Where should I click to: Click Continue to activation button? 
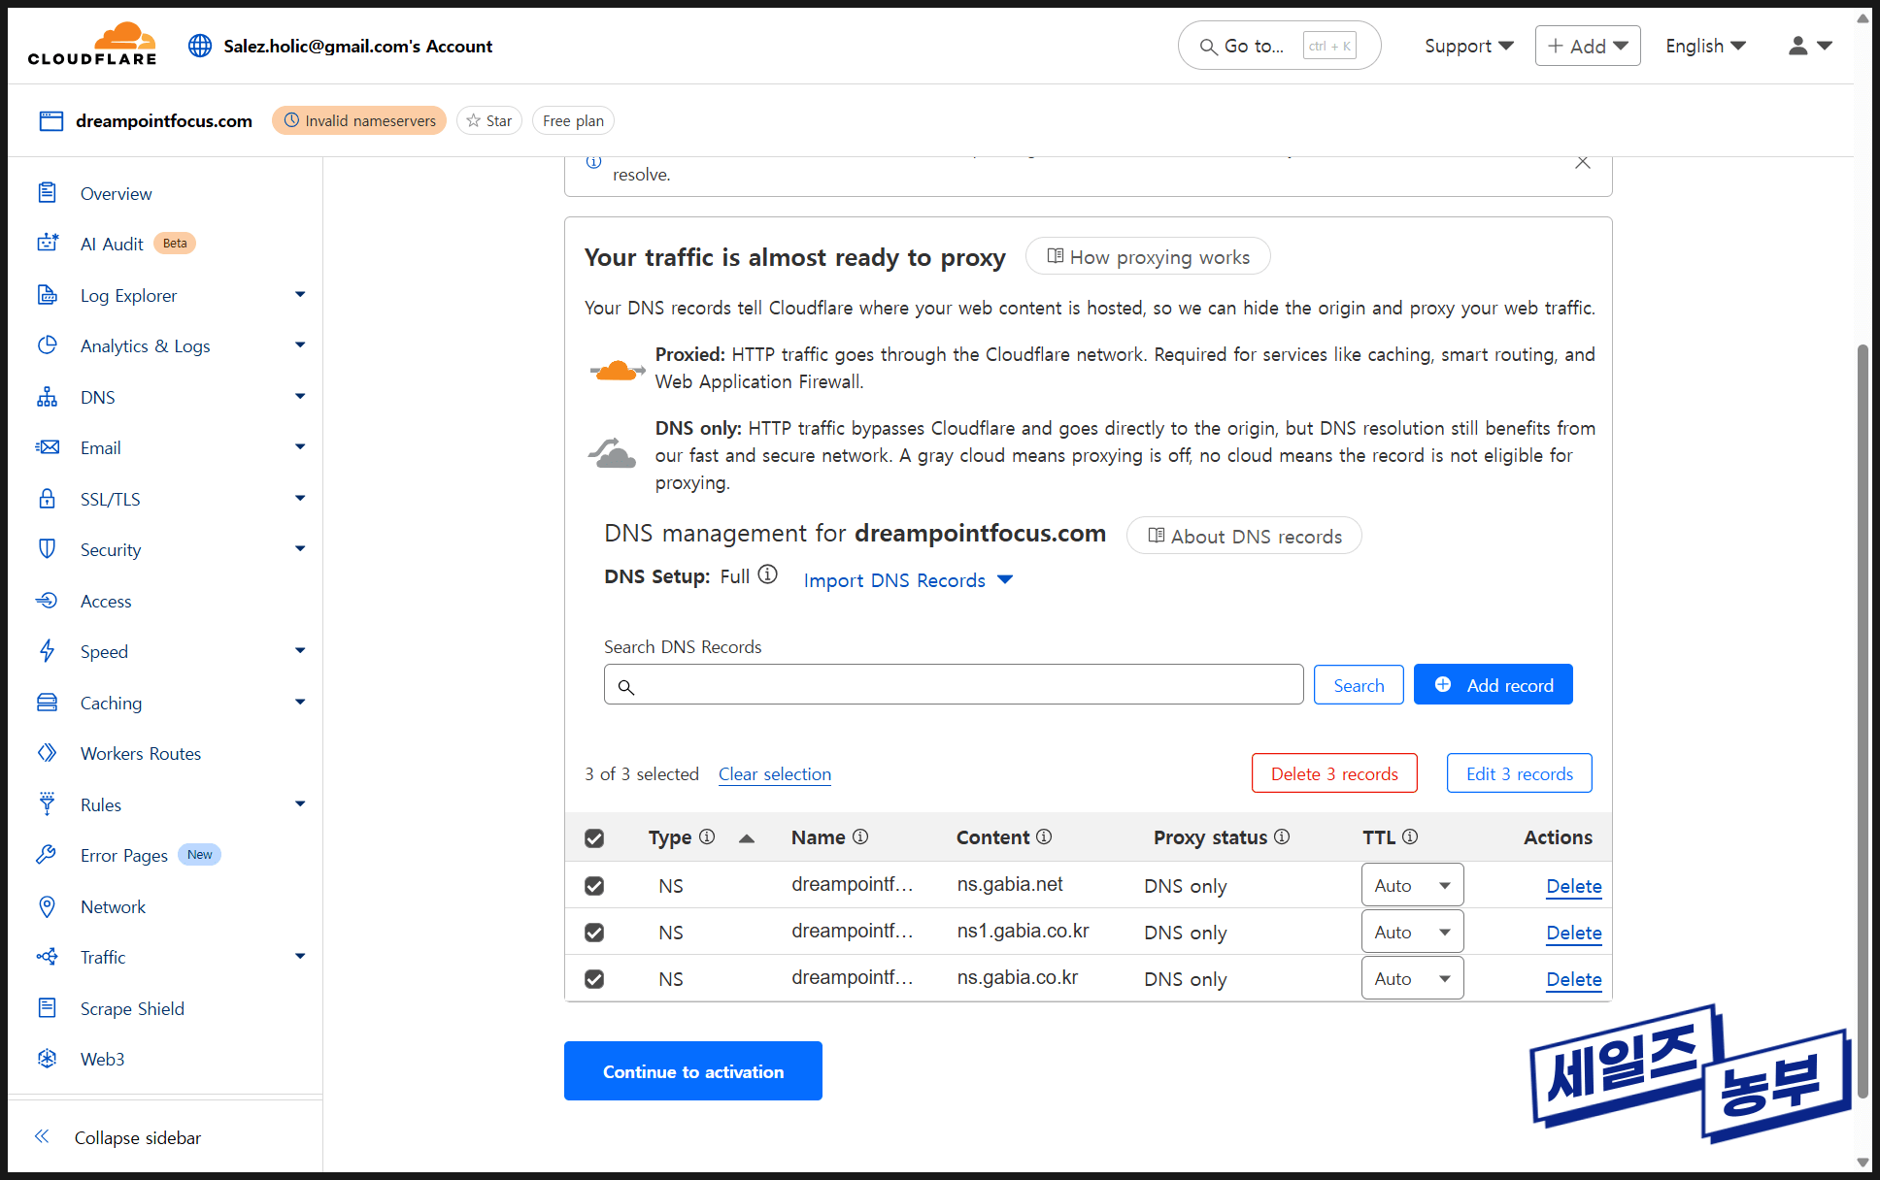click(692, 1071)
